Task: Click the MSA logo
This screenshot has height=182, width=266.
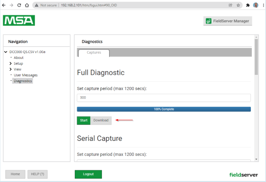Action: pos(19,20)
